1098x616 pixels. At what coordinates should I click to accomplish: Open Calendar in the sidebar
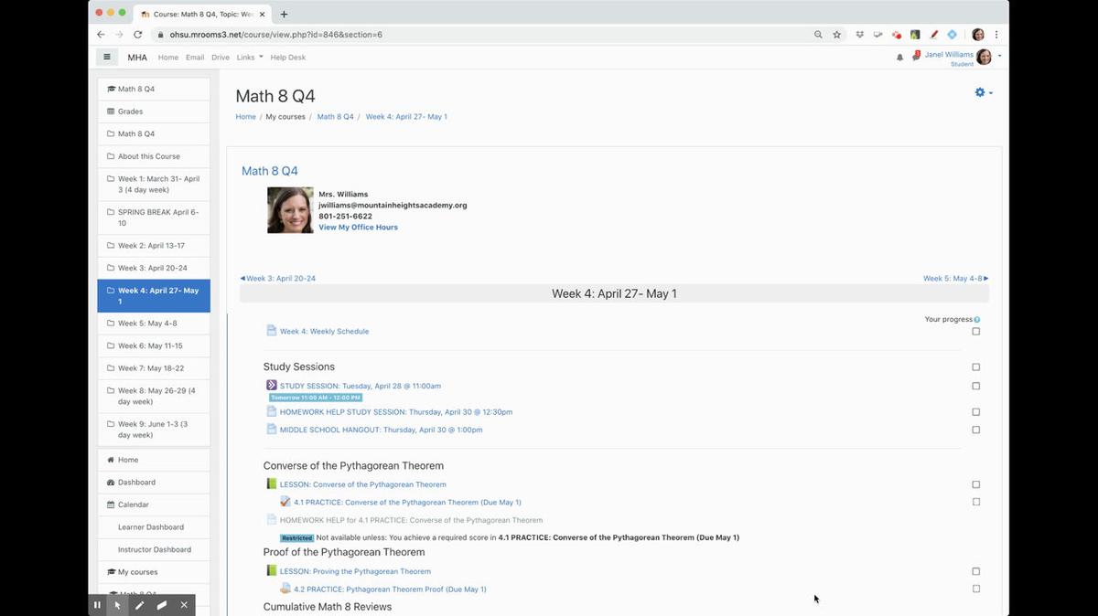154,504
